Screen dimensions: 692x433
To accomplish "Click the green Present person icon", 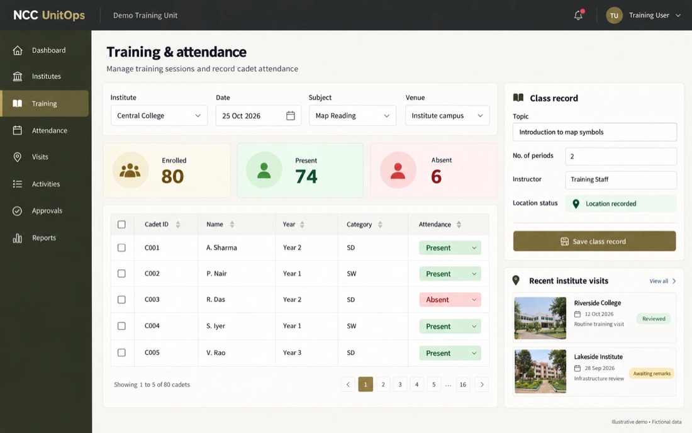I will 264,171.
